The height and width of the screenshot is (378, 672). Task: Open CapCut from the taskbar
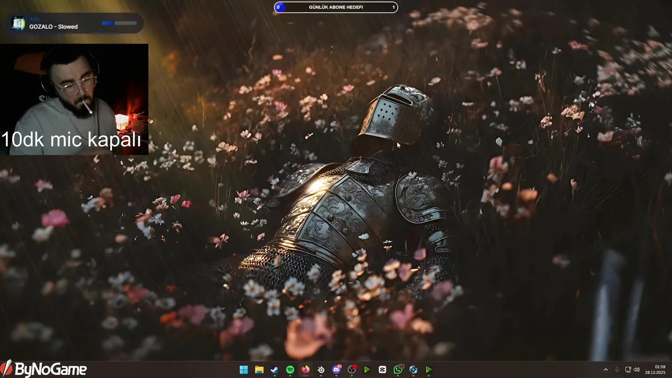pos(382,370)
